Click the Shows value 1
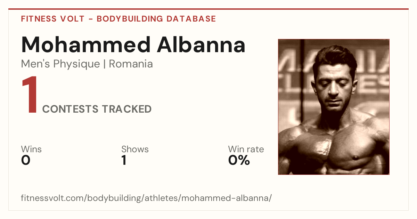 [x=124, y=160]
